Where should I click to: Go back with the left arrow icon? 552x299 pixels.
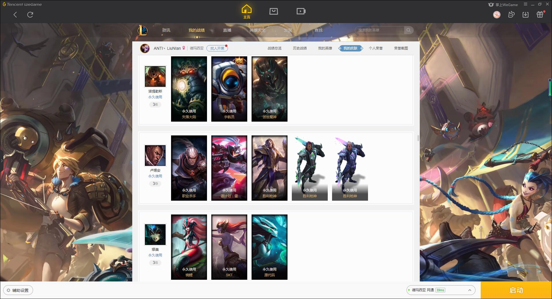(x=15, y=15)
